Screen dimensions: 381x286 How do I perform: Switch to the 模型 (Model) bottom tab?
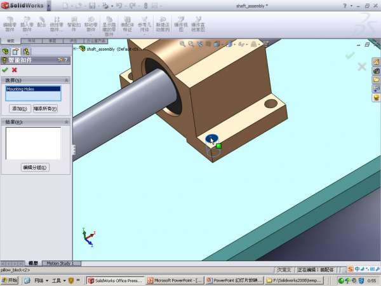point(34,263)
